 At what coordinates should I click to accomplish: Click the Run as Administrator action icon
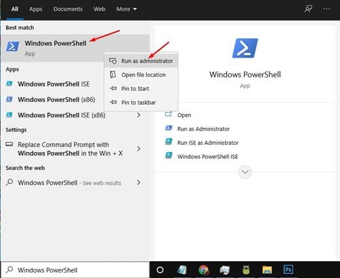click(x=169, y=128)
